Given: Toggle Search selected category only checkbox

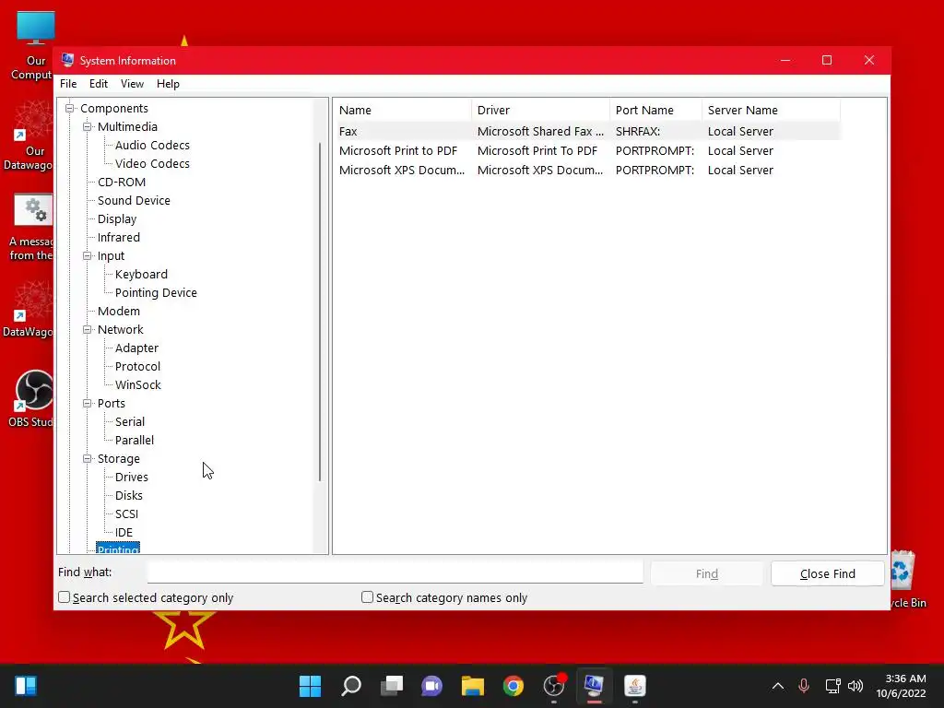Looking at the screenshot, I should [x=64, y=597].
